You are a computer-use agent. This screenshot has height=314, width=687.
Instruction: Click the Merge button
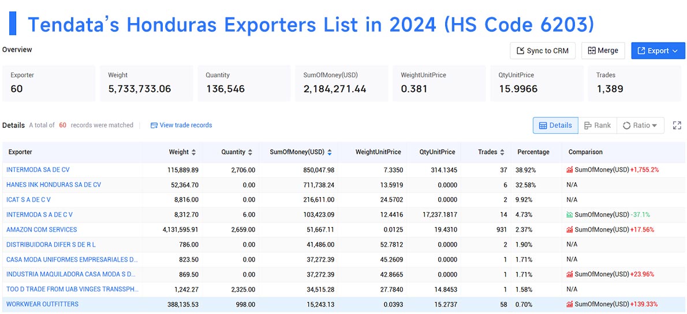(x=603, y=51)
